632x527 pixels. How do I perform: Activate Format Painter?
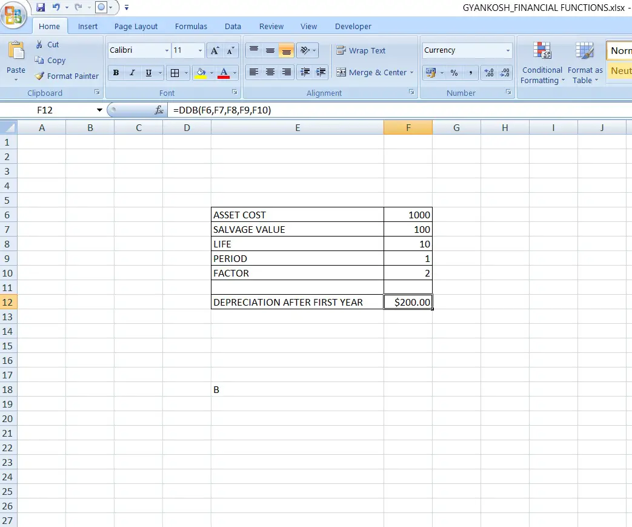point(67,76)
